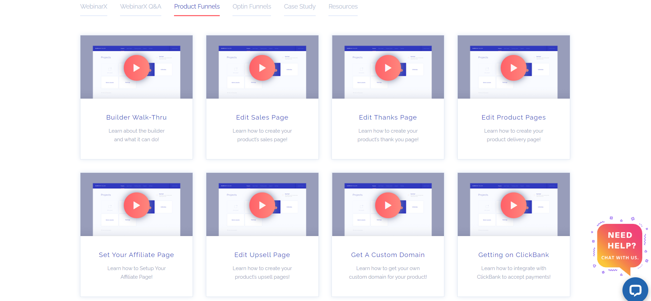
Task: Open the WebinarX Q&A tab
Action: pos(140,7)
